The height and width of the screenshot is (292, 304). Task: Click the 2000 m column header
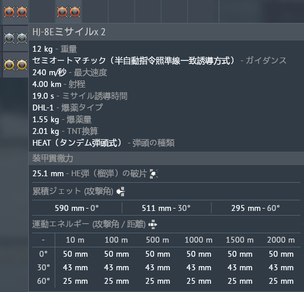click(x=281, y=240)
